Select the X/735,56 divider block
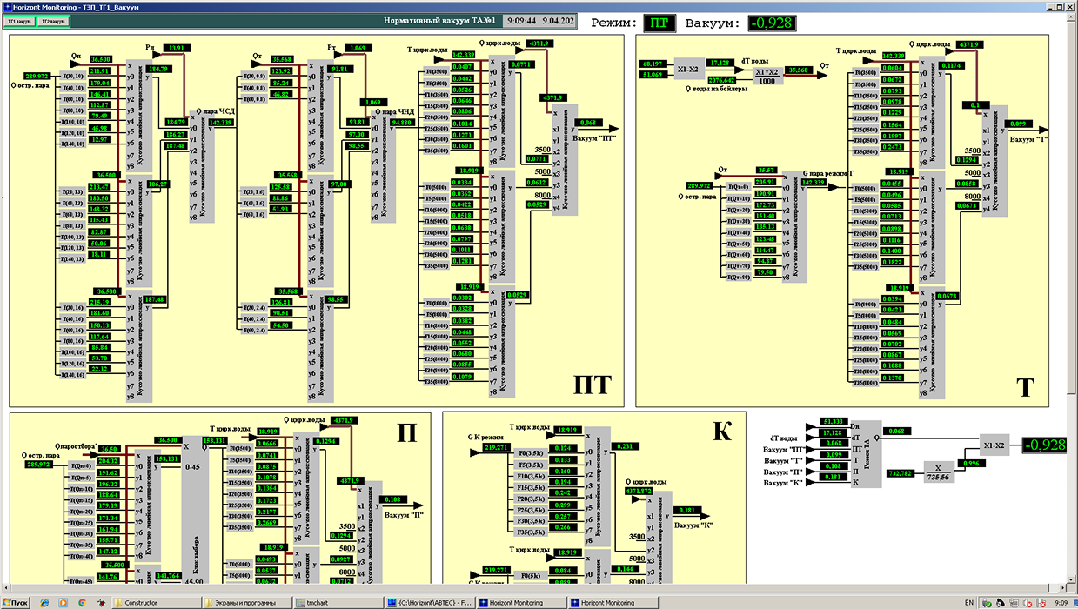Image resolution: width=1078 pixels, height=609 pixels. coord(938,472)
